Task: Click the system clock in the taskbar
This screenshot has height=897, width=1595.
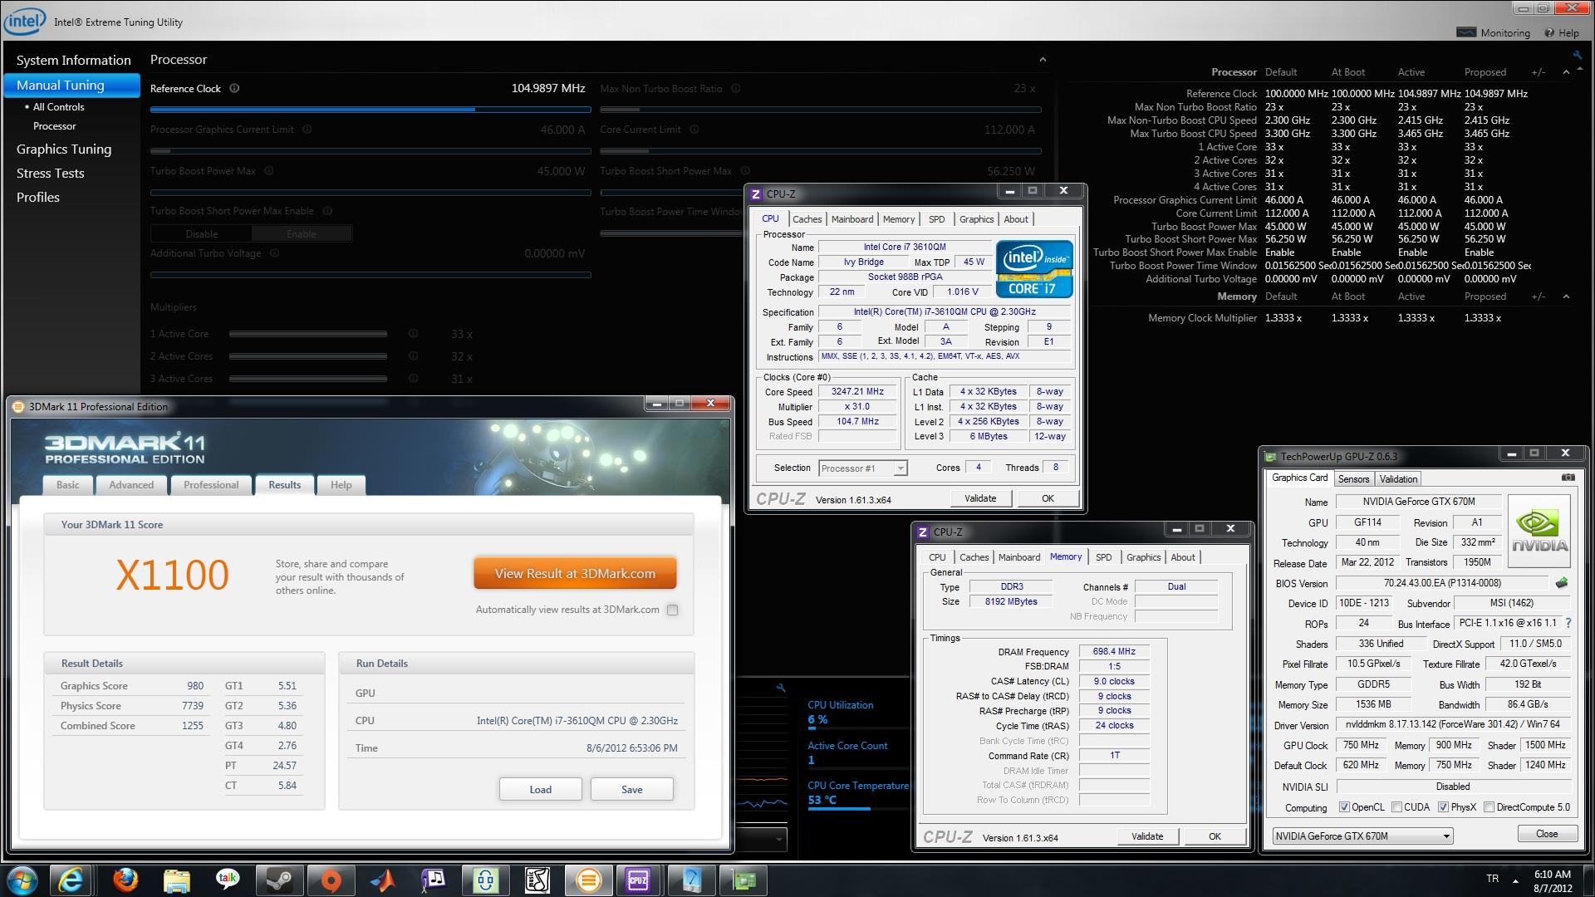Action: tap(1553, 880)
